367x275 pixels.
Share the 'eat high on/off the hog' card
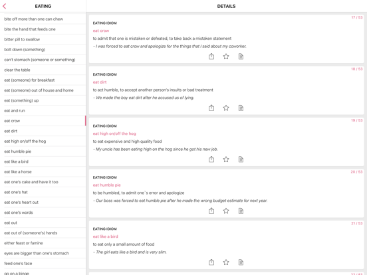(211, 159)
